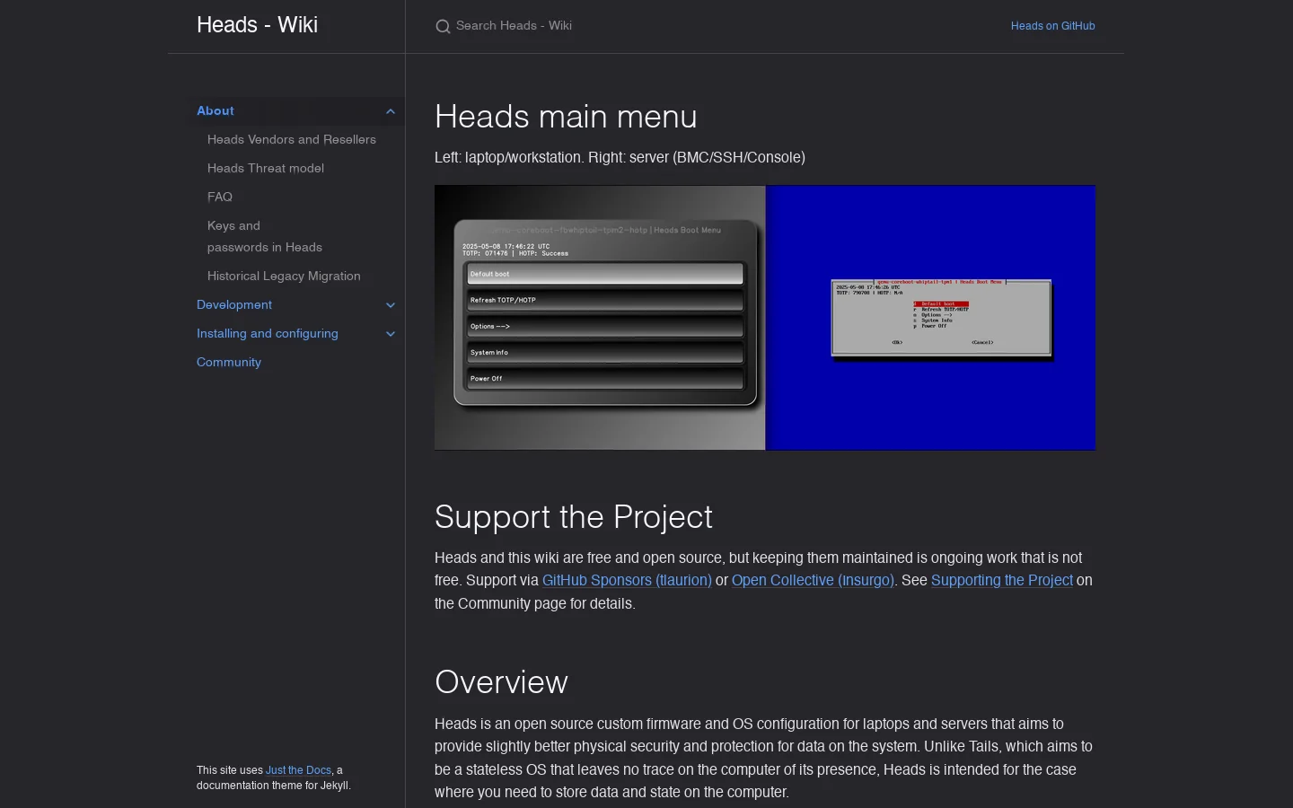Open the Community sidebar page
This screenshot has height=808, width=1293.
(x=229, y=362)
